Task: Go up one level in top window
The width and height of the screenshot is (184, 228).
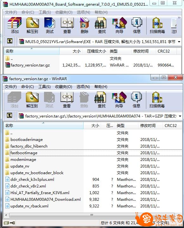Action: pos(10,41)
